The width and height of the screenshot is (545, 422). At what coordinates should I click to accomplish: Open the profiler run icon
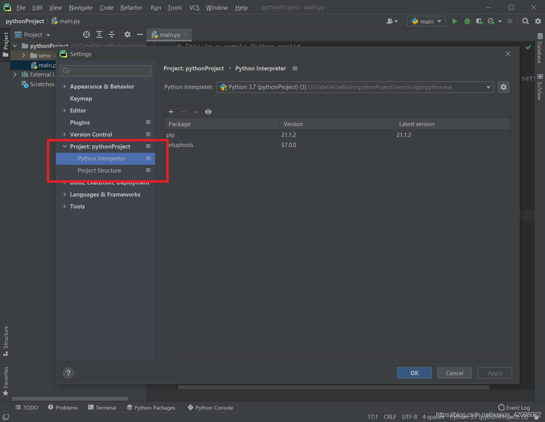[491, 21]
